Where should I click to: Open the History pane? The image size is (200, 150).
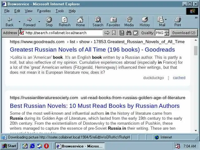(145, 22)
